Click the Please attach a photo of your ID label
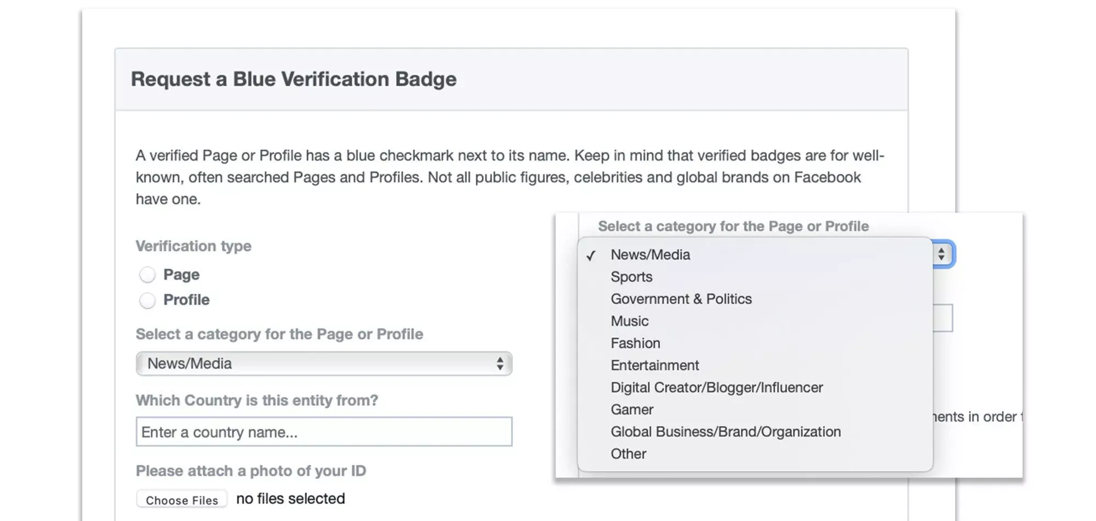 (251, 471)
